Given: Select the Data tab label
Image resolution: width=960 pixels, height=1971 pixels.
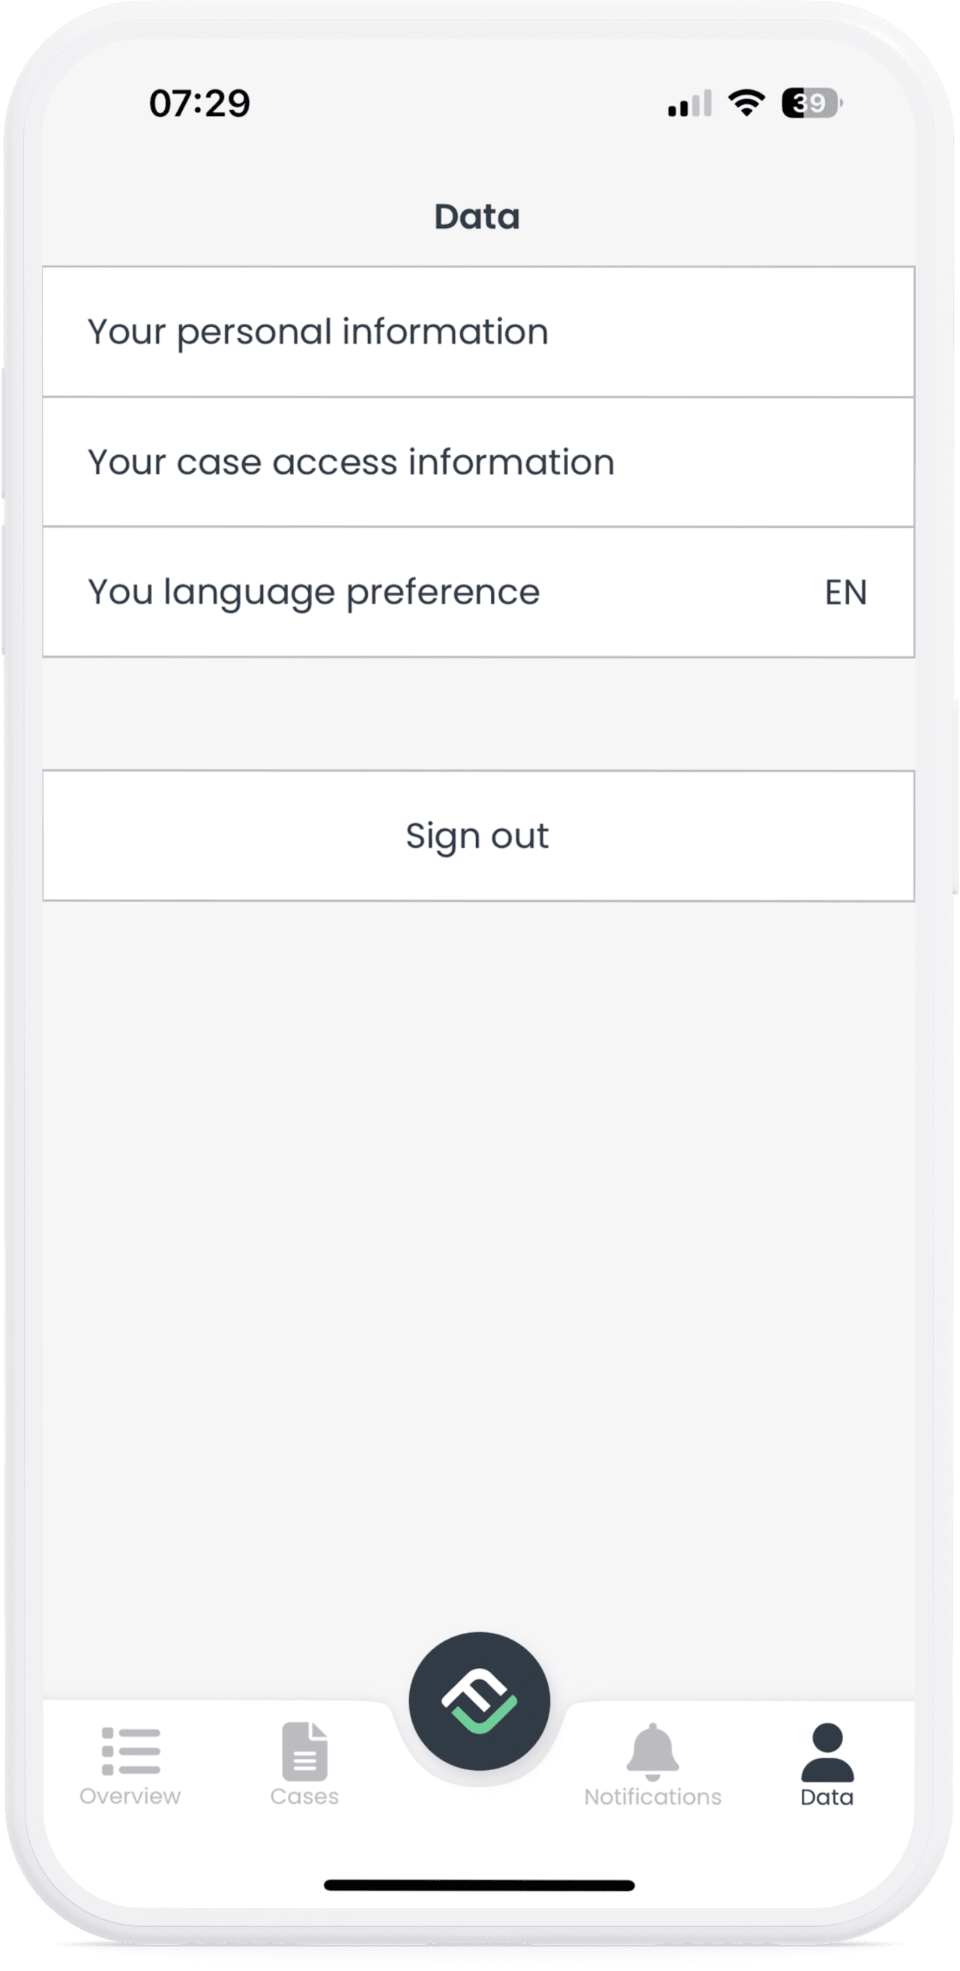Looking at the screenshot, I should click(x=827, y=1796).
